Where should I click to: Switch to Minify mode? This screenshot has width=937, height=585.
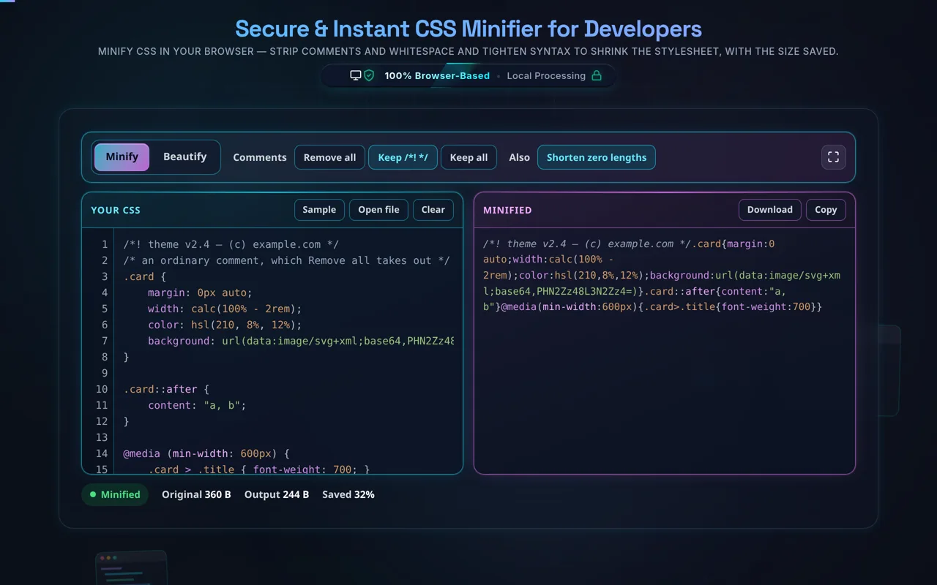tap(122, 157)
